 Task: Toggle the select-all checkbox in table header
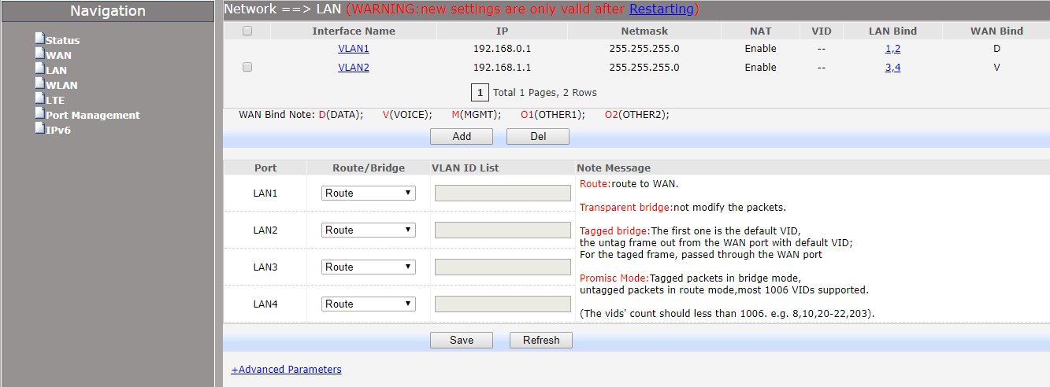pyautogui.click(x=247, y=31)
